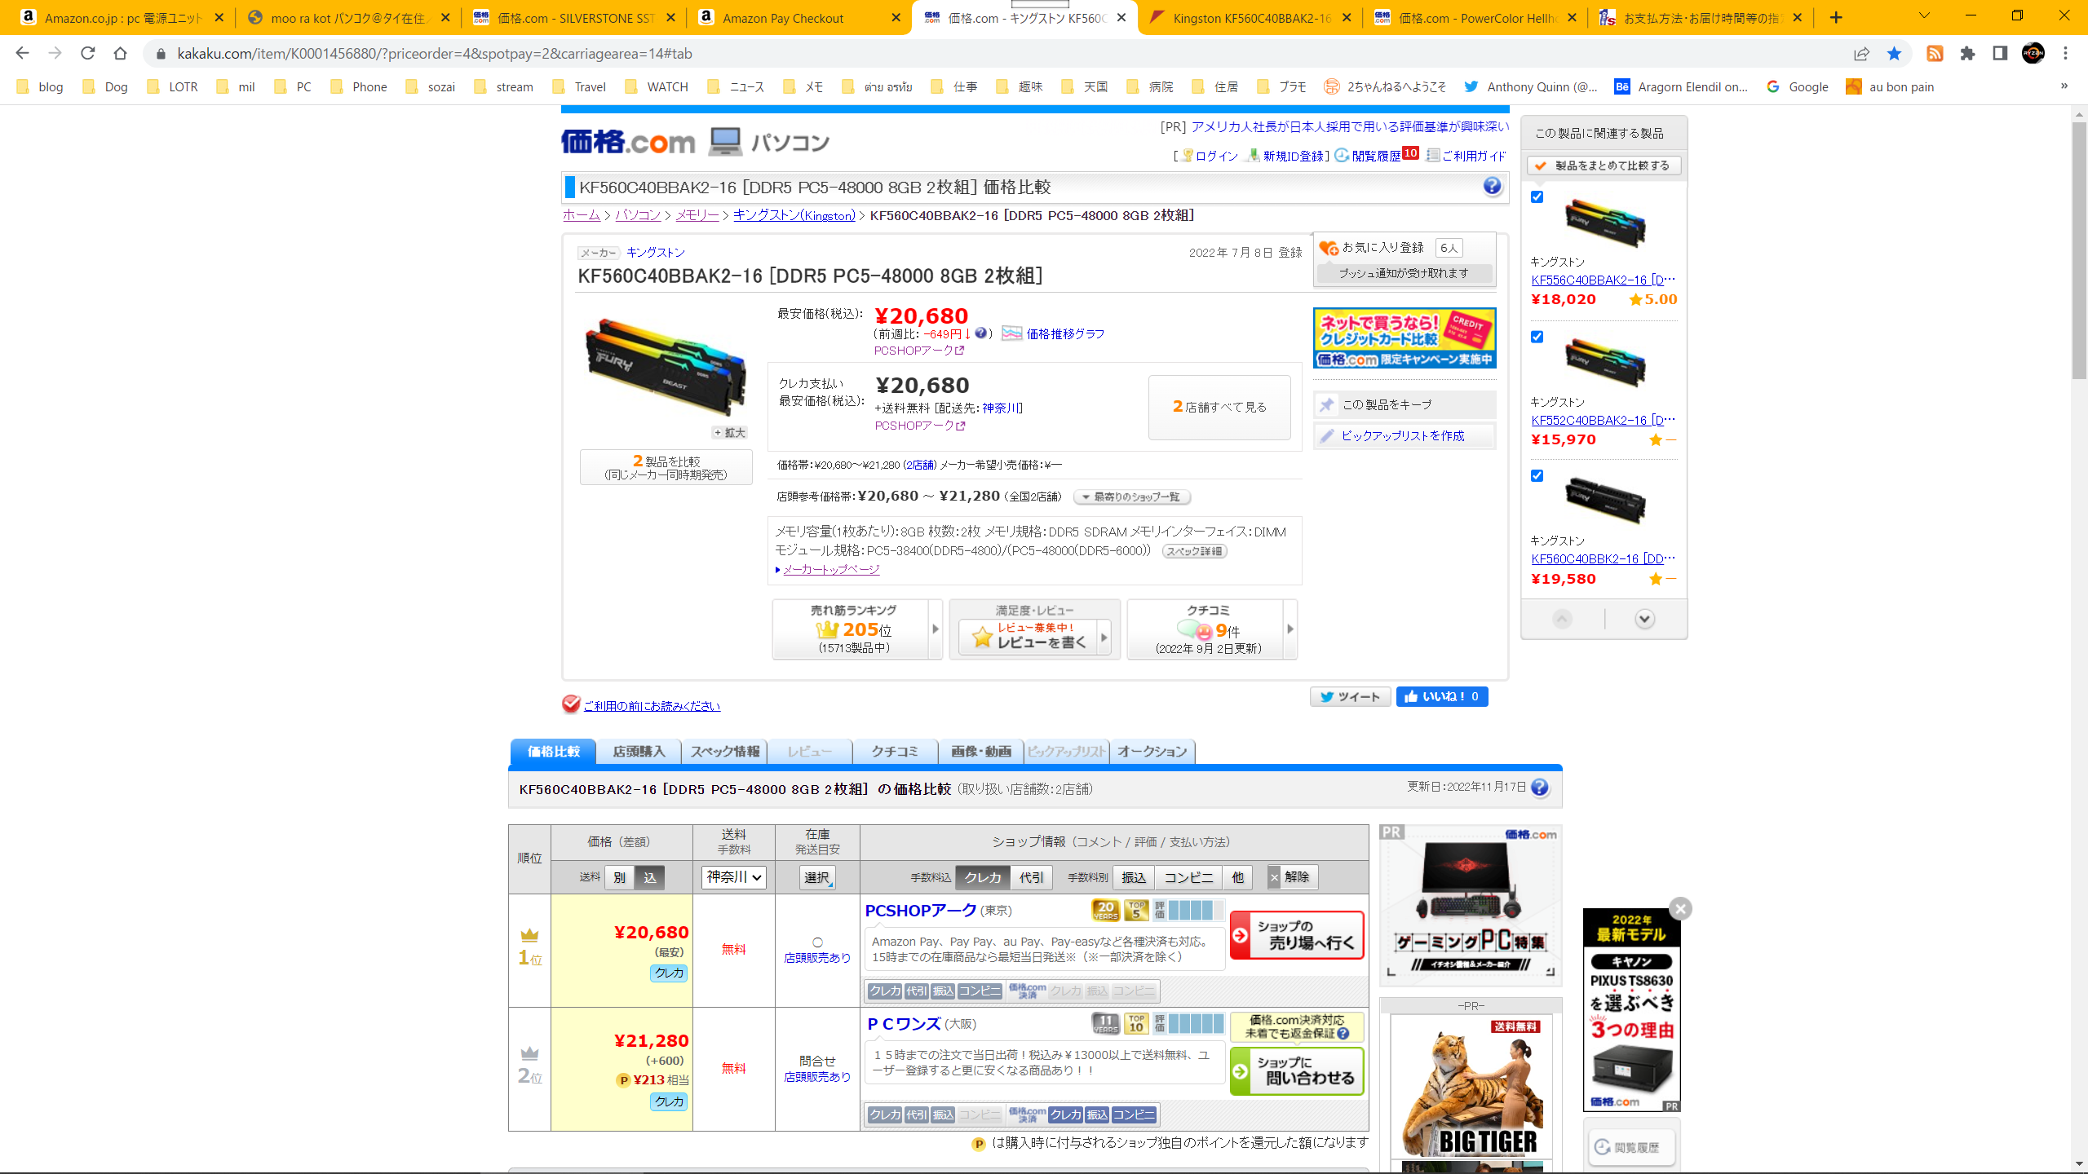2088x1174 pixels.
Task: Toggle shipping 別 option
Action: click(619, 877)
